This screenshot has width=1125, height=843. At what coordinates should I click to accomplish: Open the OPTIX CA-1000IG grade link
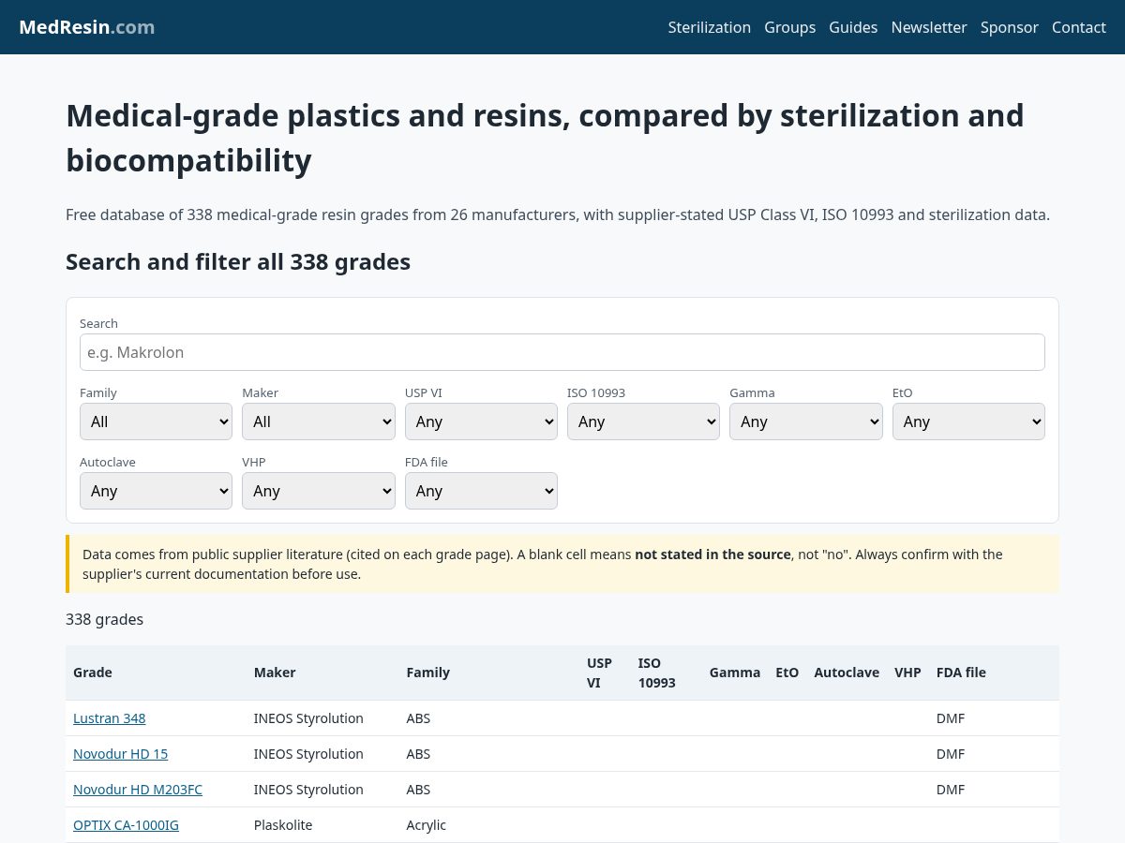click(x=126, y=825)
